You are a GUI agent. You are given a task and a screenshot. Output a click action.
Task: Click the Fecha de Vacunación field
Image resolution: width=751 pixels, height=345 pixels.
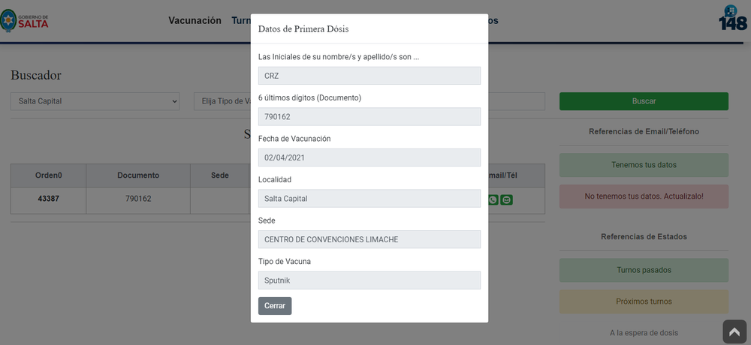(369, 157)
